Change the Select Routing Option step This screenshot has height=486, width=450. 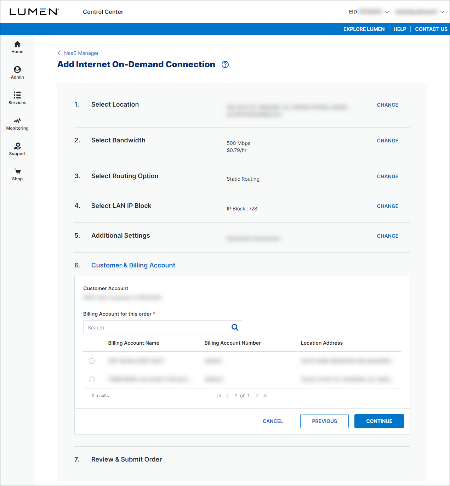tap(388, 176)
